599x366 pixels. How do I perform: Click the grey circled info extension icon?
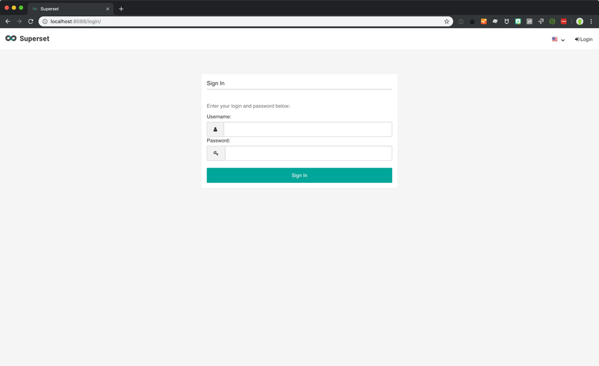[461, 21]
